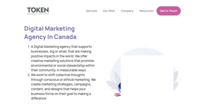Go to the Our Work page
Viewport: 205px width, 107px height.
pos(109,11)
